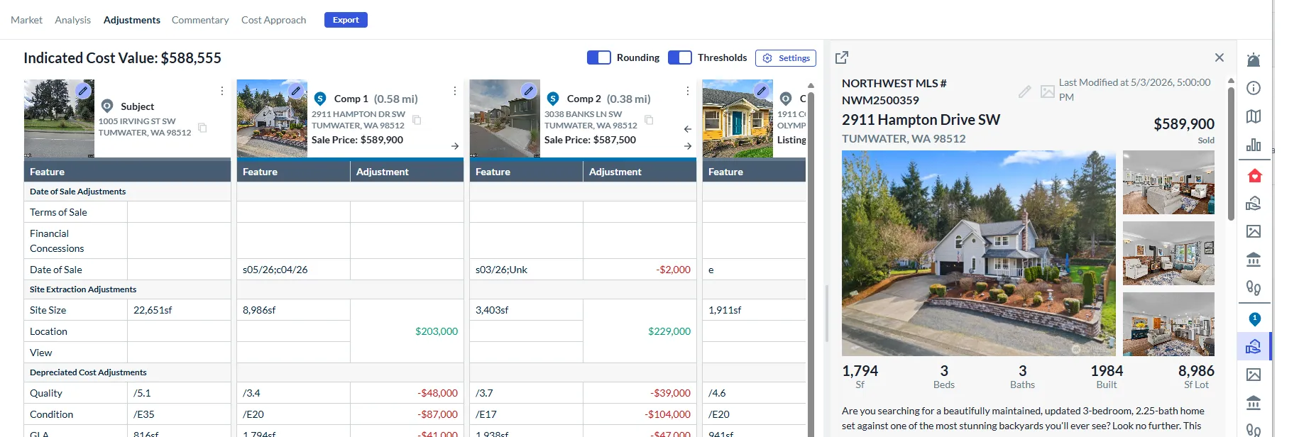The image size is (1299, 437).
Task: Click Comp 2 Date of Sale -$2,000 adjustment
Action: (673, 270)
